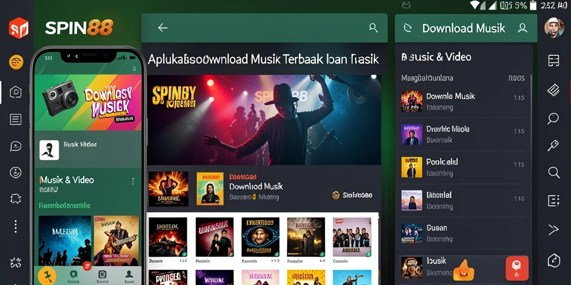Open the yellow album with long-haired person
This screenshot has width=571, height=285.
(210, 189)
